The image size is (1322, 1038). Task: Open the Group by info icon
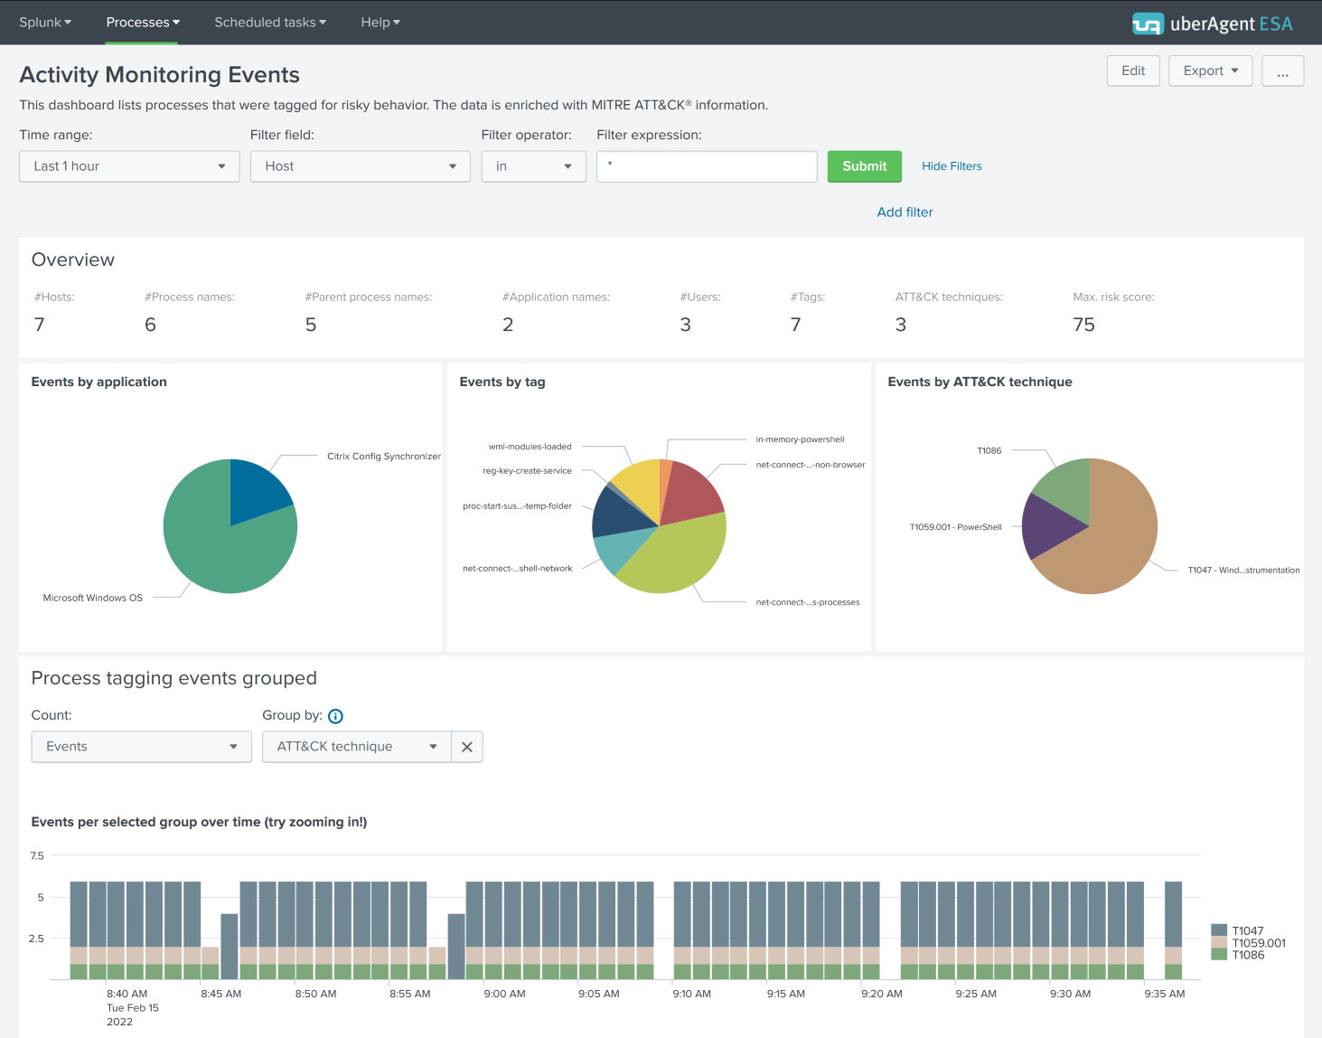(335, 716)
